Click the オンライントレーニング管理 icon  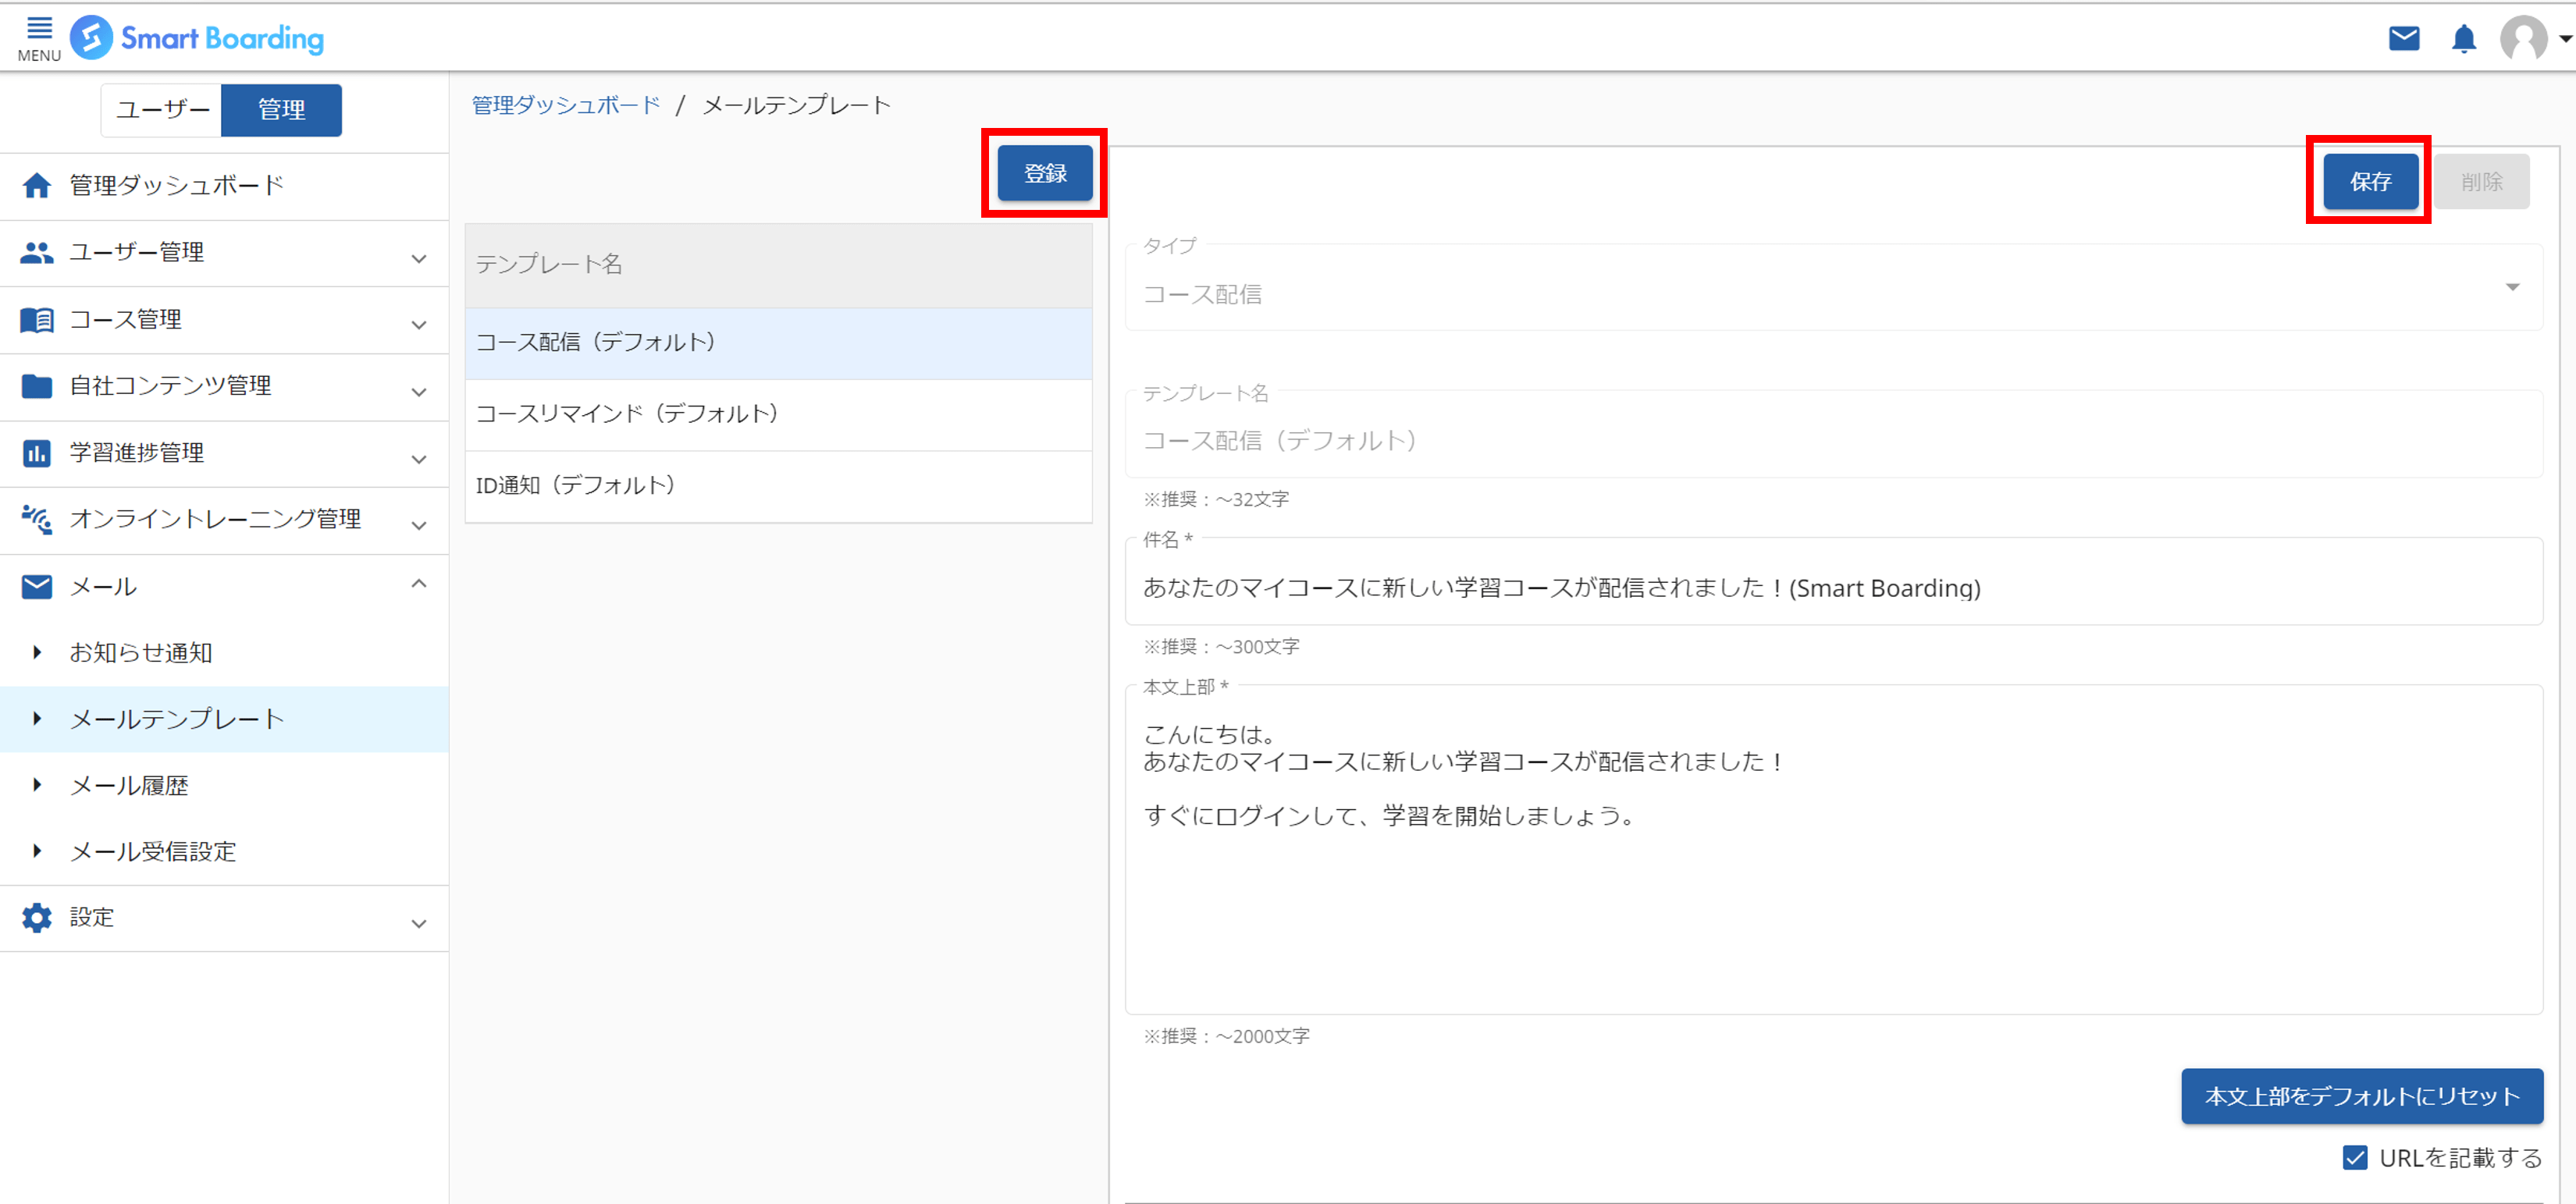(37, 520)
